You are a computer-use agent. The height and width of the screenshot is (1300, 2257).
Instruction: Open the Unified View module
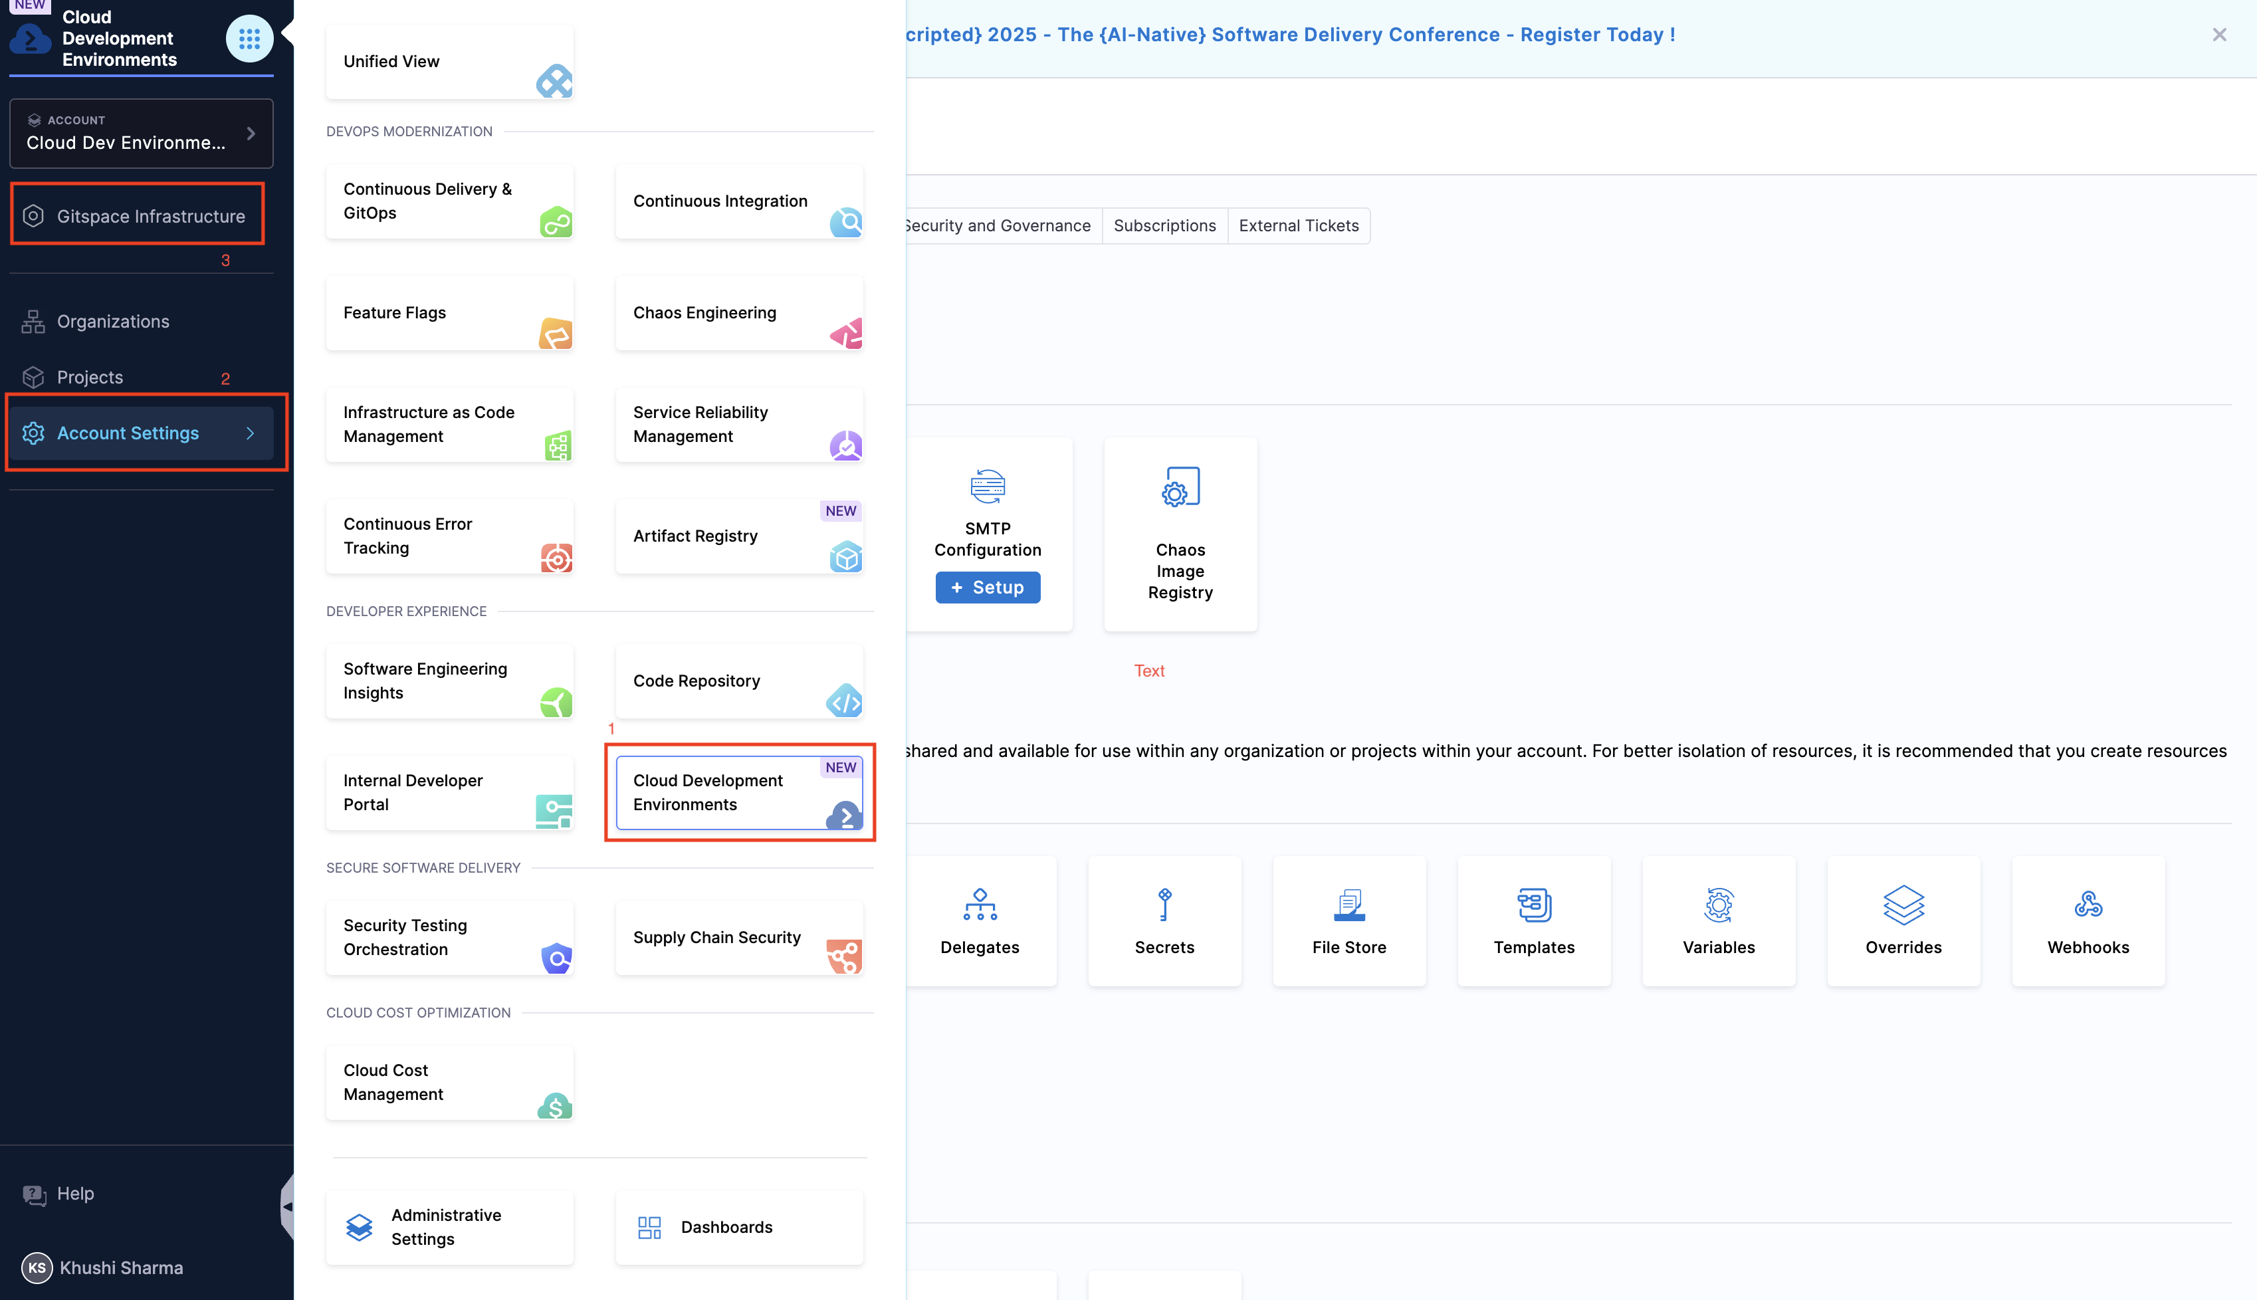449,62
